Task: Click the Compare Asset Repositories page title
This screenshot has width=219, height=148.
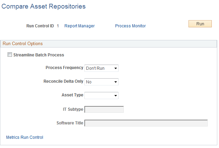Action: click(x=44, y=6)
